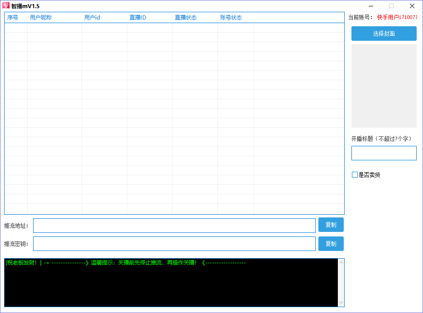Click the 温馨提示 log message line
The image size is (423, 313).
[125, 263]
